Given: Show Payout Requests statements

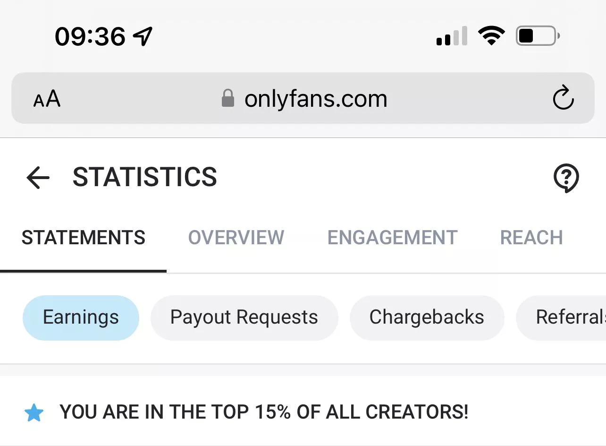Looking at the screenshot, I should tap(244, 317).
